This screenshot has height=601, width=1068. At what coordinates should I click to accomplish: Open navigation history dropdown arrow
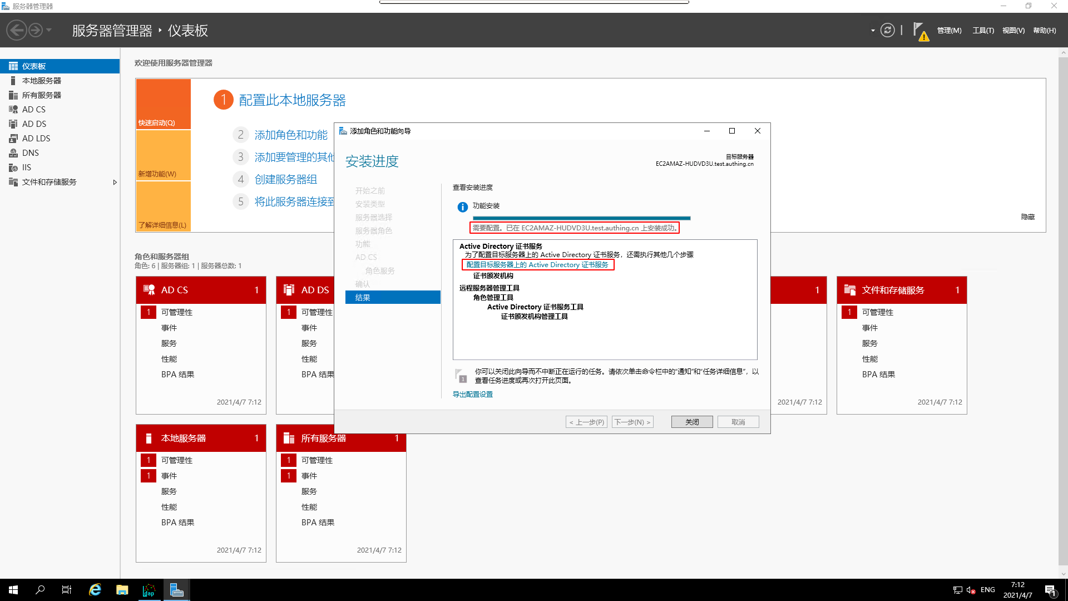(49, 30)
